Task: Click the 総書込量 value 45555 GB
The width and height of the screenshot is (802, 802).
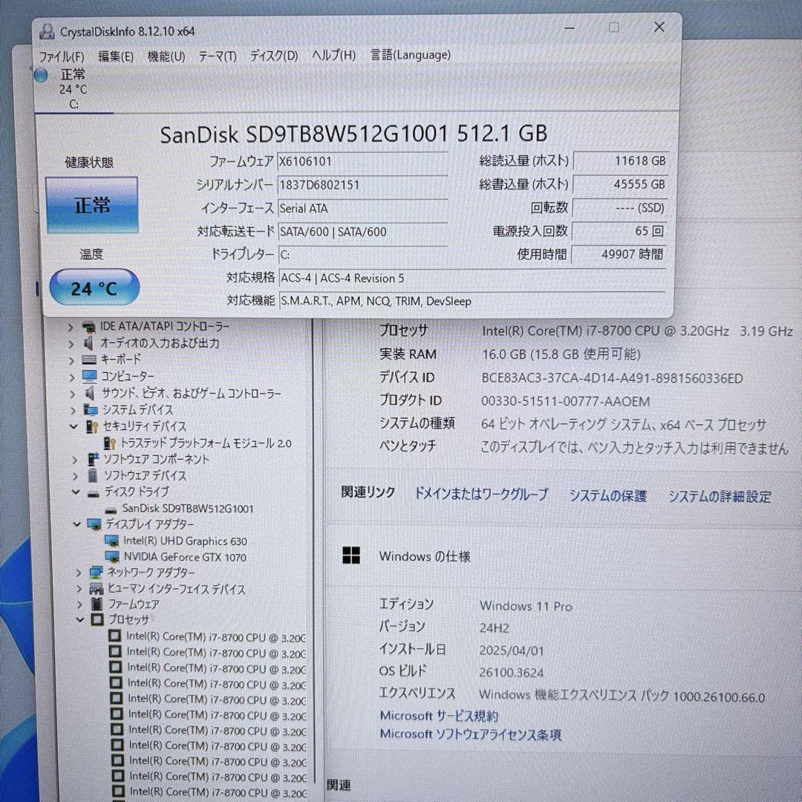Action: pos(620,184)
